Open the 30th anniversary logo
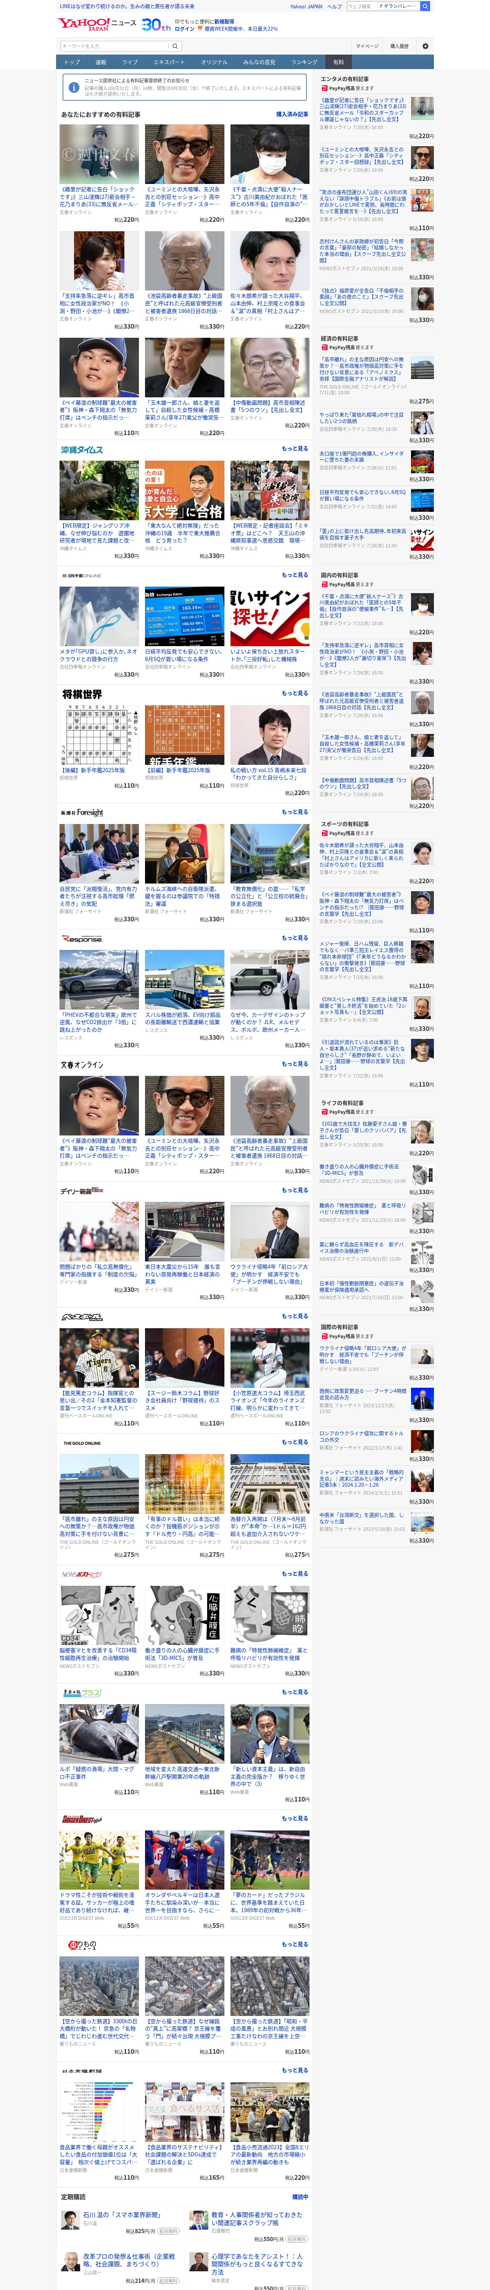This screenshot has width=490, height=2290. pos(156,24)
